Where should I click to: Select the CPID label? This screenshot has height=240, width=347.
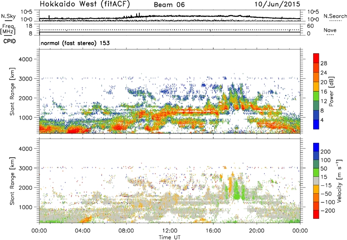[10, 41]
